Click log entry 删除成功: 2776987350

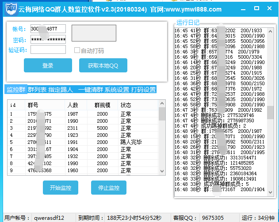point(214,120)
